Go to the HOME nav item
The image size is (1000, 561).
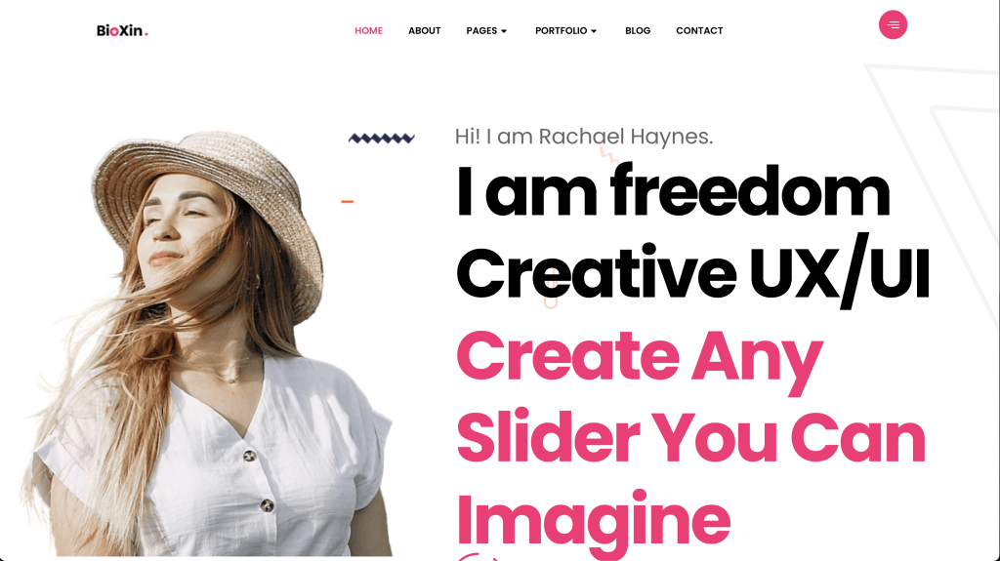click(x=368, y=30)
